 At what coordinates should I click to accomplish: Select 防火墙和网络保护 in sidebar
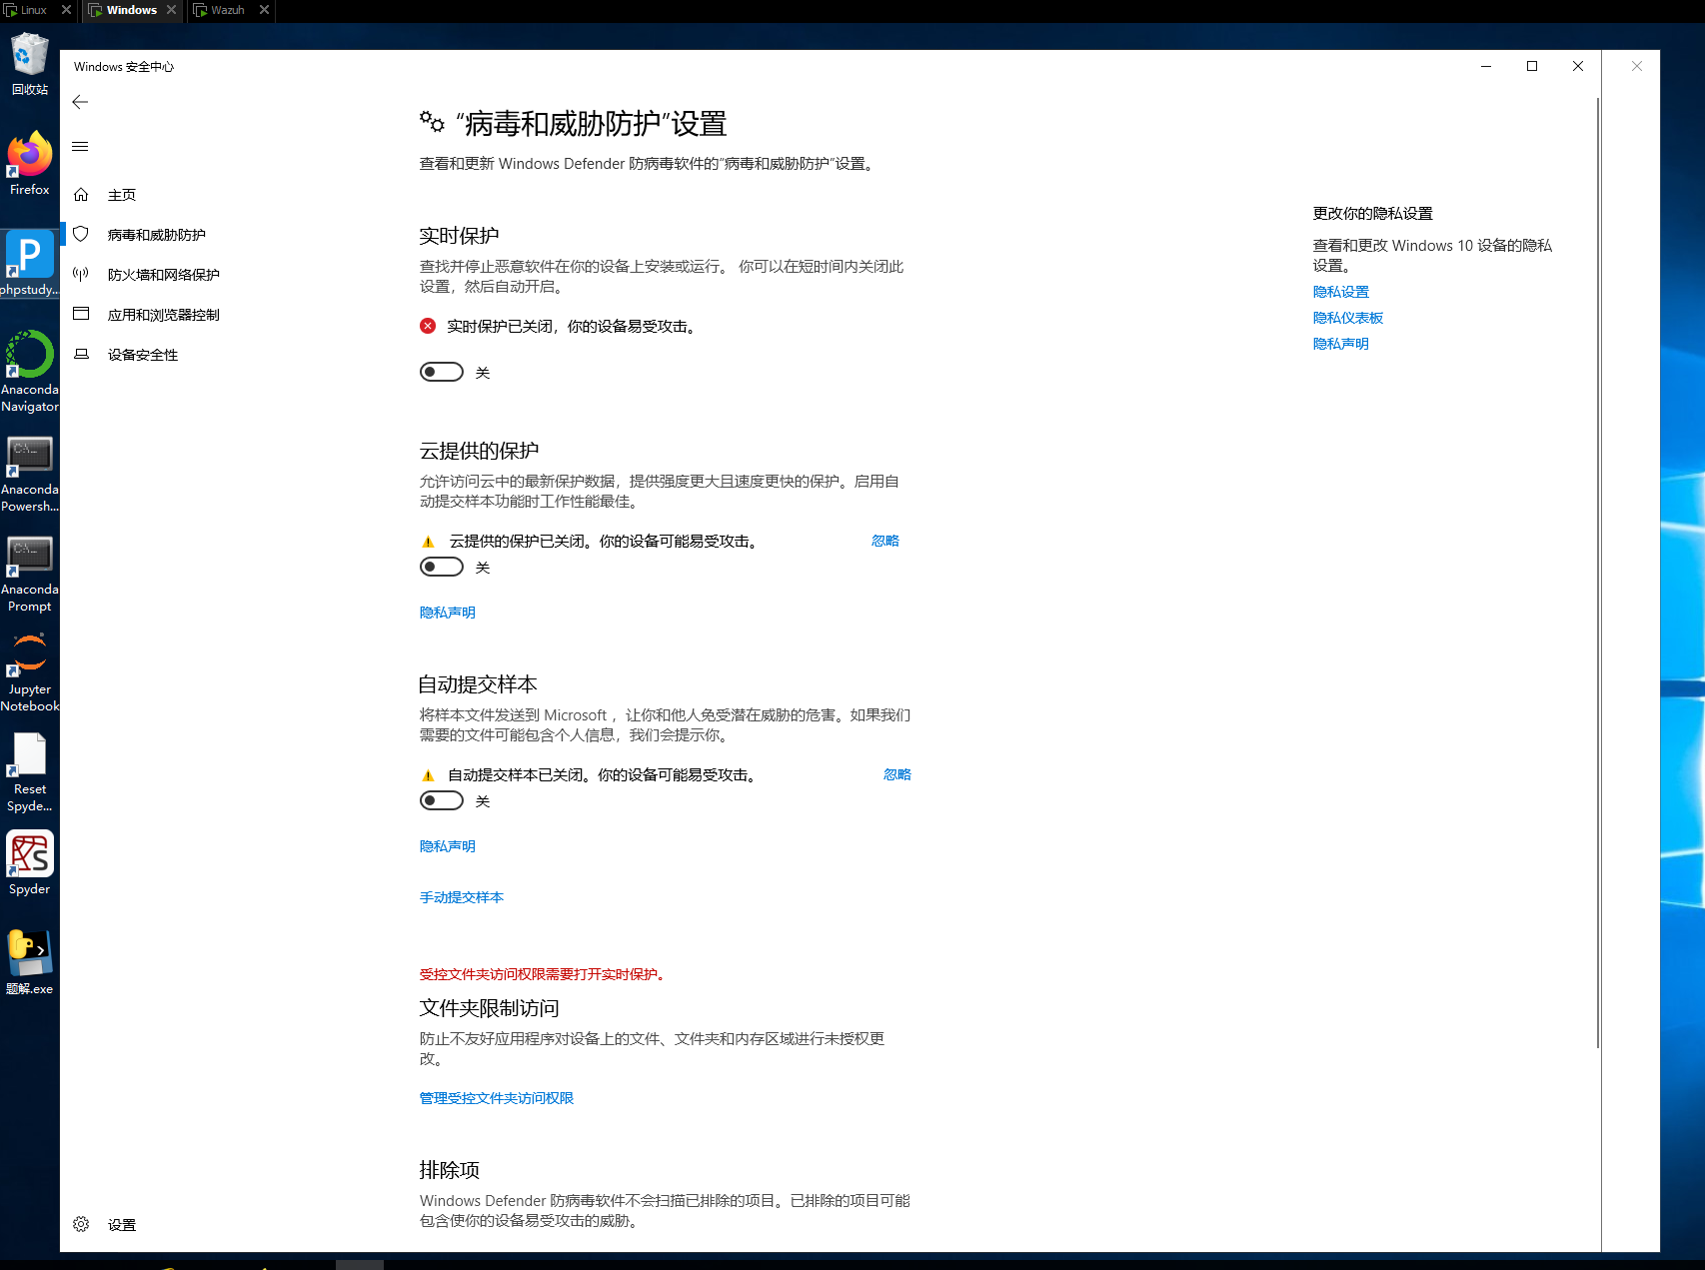163,275
